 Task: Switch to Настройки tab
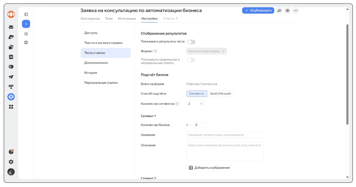[x=149, y=19]
